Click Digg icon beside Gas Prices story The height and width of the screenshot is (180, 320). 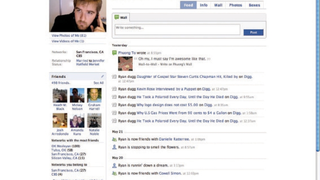114,113
